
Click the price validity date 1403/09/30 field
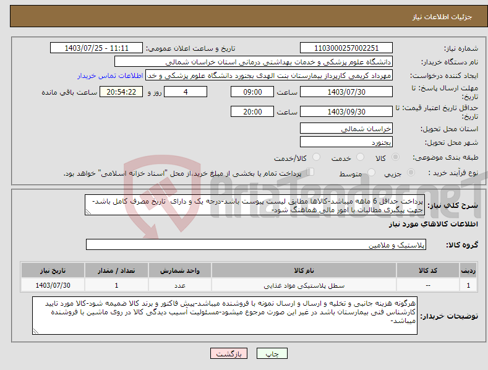pos(346,111)
